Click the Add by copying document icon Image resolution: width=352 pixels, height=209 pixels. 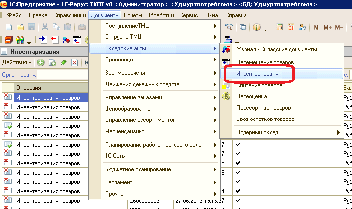(x=52, y=63)
